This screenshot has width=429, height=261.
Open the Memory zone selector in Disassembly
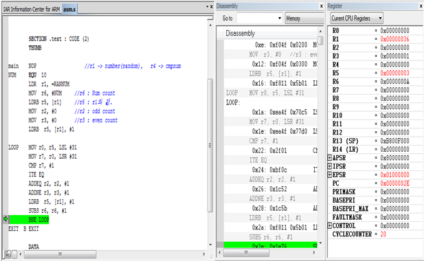click(x=305, y=19)
